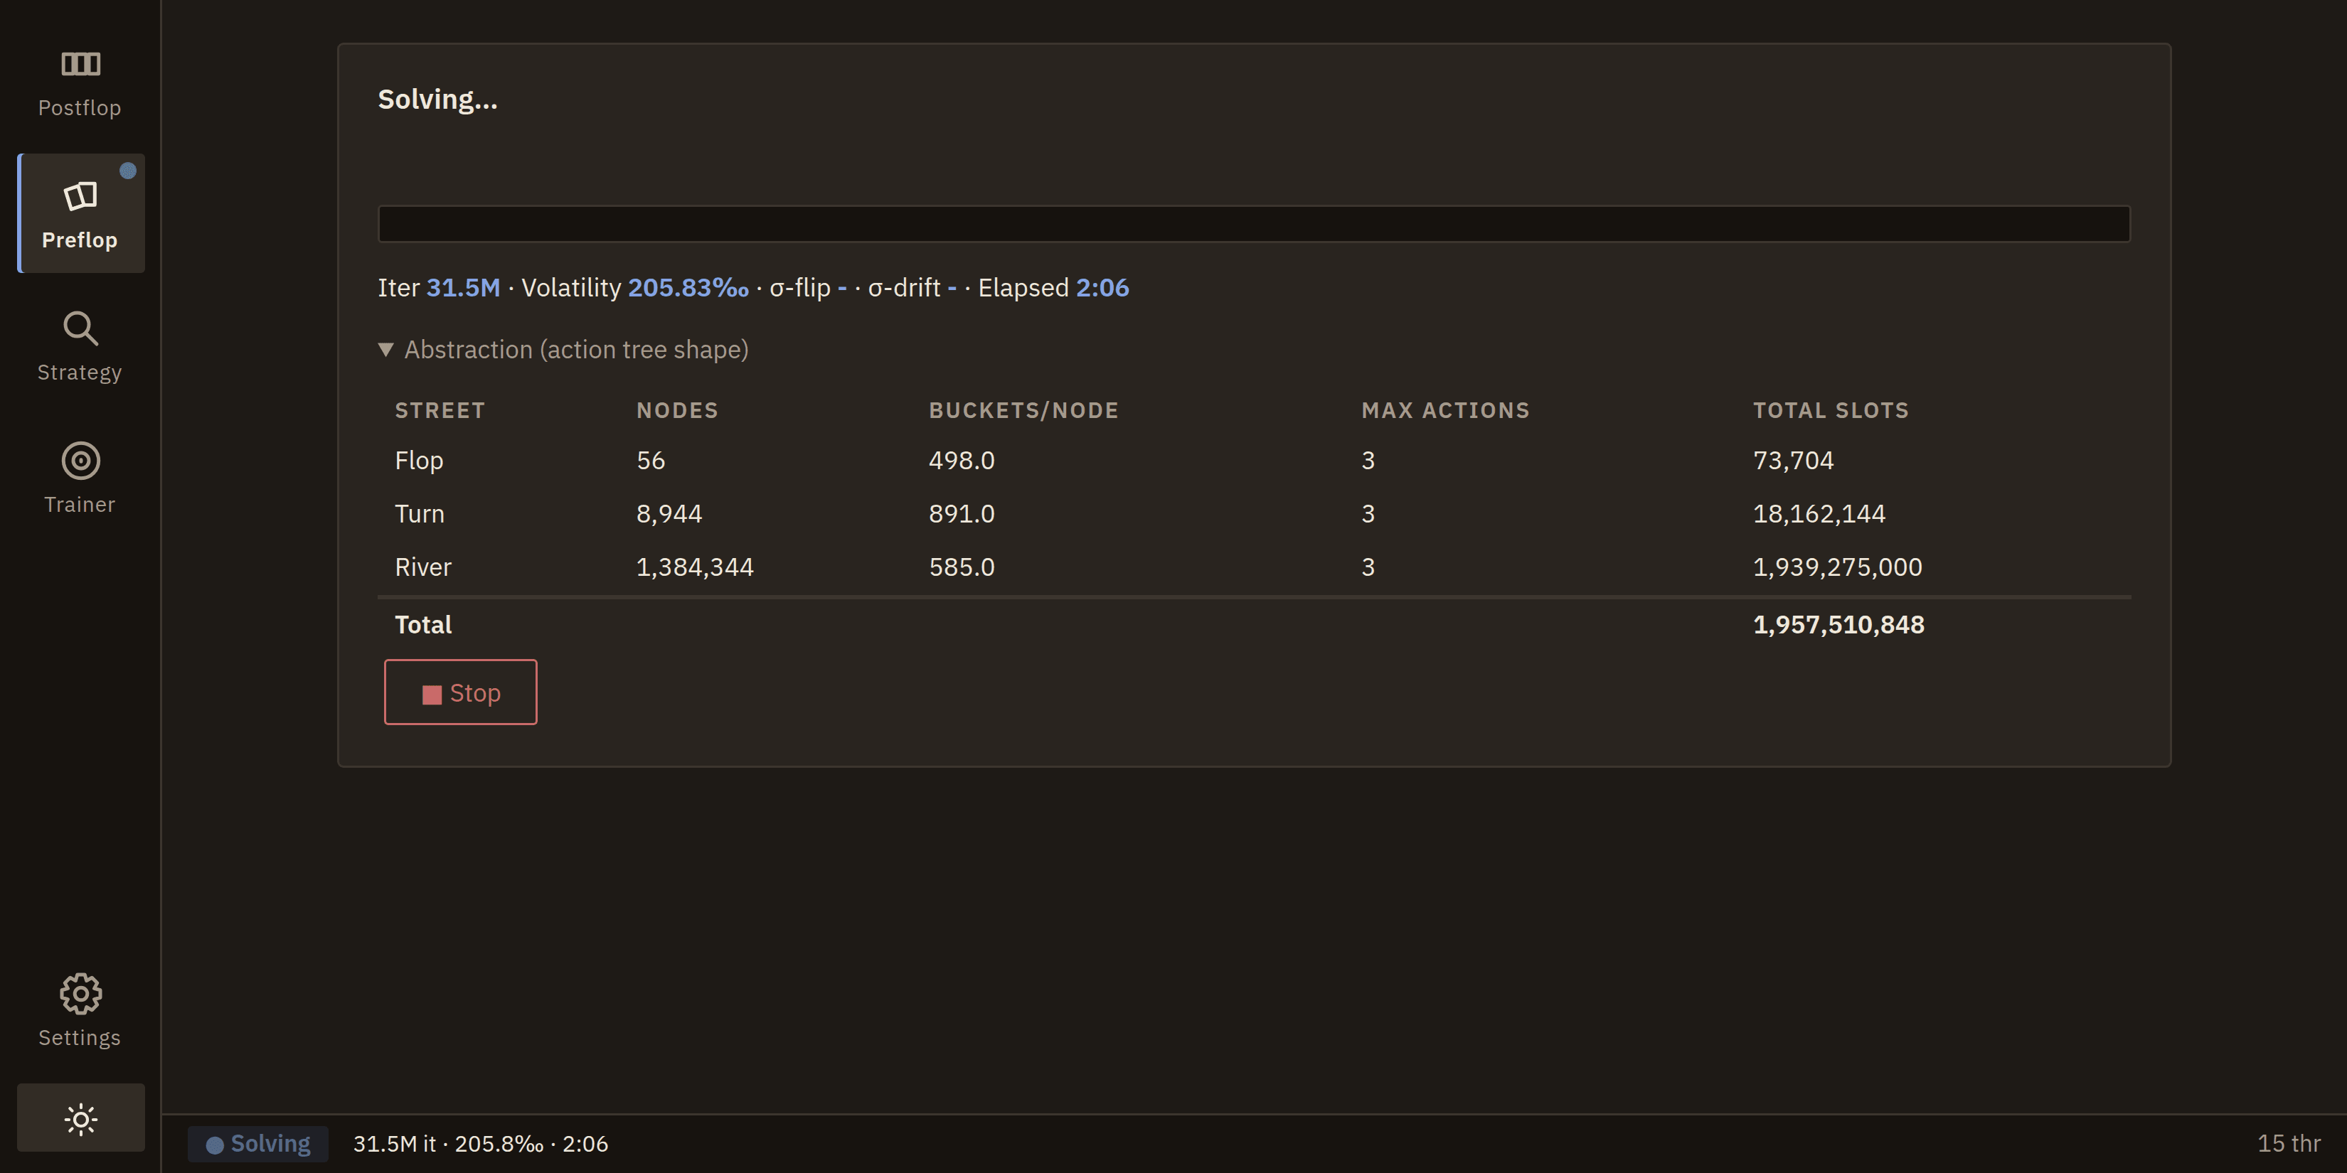Toggle the light/dark theme sun button
The height and width of the screenshot is (1173, 2347).
coord(80,1118)
